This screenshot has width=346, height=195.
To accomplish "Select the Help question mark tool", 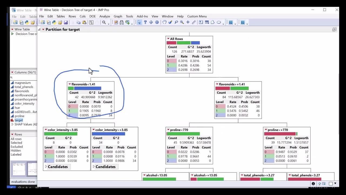I will (145, 22).
